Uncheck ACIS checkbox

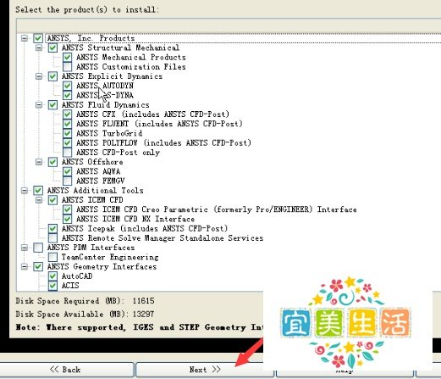point(52,286)
